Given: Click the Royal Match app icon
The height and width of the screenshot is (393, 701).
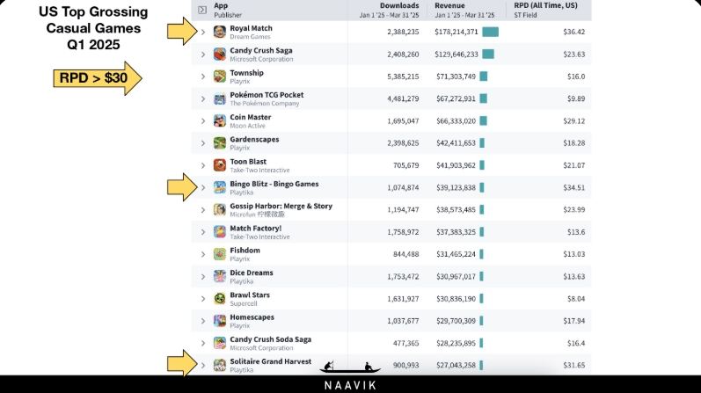Looking at the screenshot, I should tap(219, 32).
